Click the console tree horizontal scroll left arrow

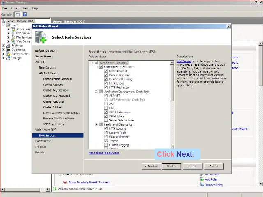pos(2,190)
